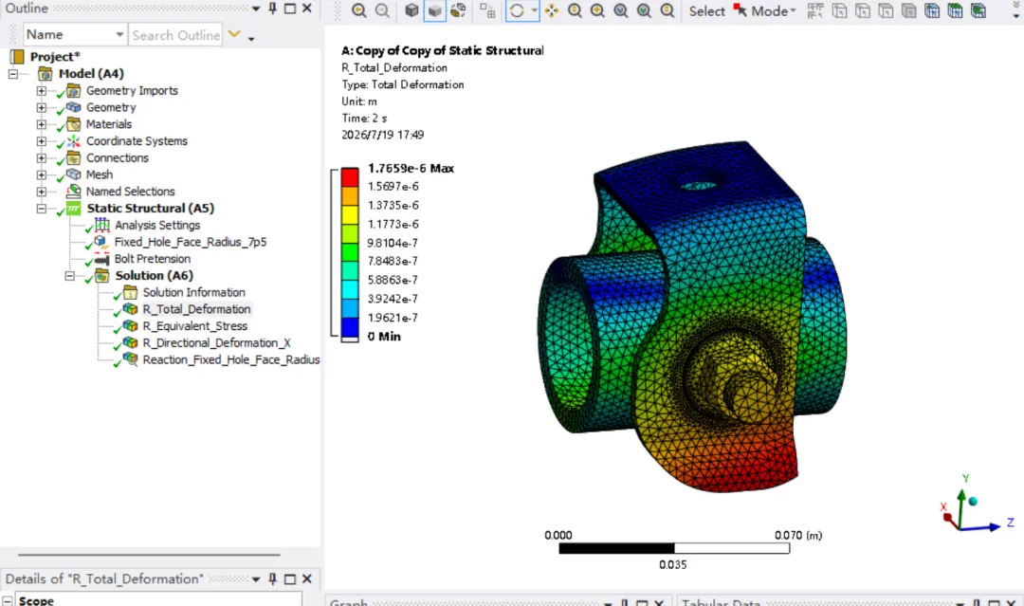Click the Select Mode arrow cursor icon
The width and height of the screenshot is (1024, 606).
click(x=740, y=10)
